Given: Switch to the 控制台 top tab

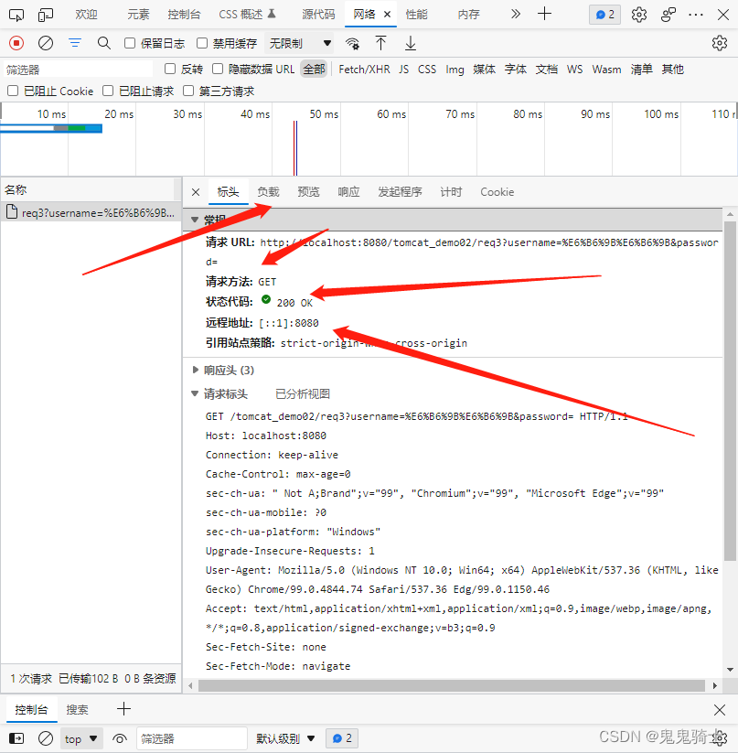Looking at the screenshot, I should click(184, 15).
